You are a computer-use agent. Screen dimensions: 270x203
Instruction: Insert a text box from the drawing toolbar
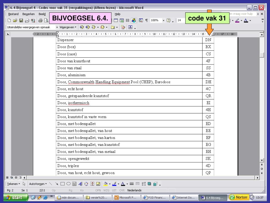tap(74, 184)
